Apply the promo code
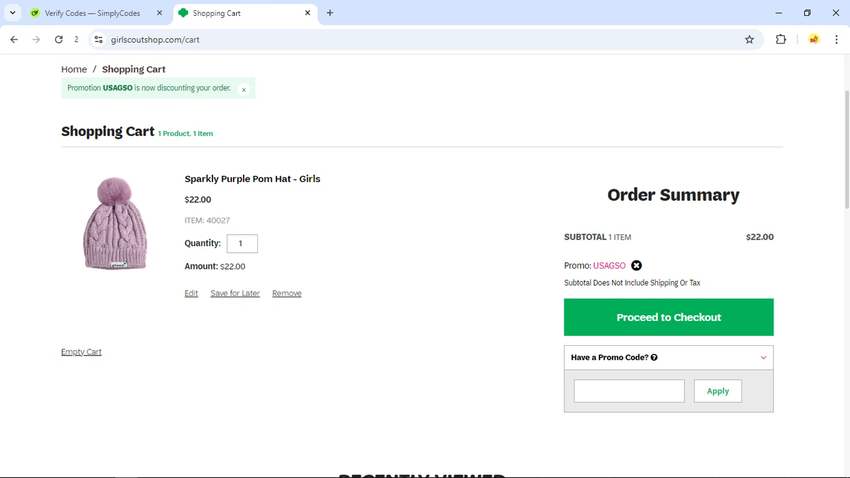The image size is (850, 478). [718, 391]
